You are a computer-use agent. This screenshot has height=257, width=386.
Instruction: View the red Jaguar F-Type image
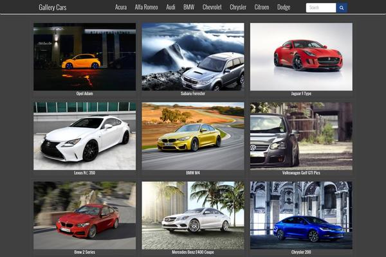click(x=301, y=57)
